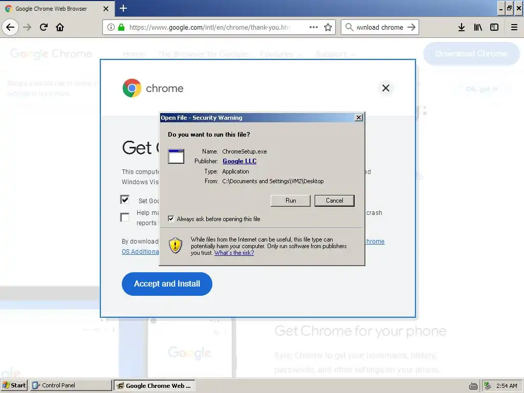Open the downloads panel
The height and width of the screenshot is (393, 524).
point(462,27)
